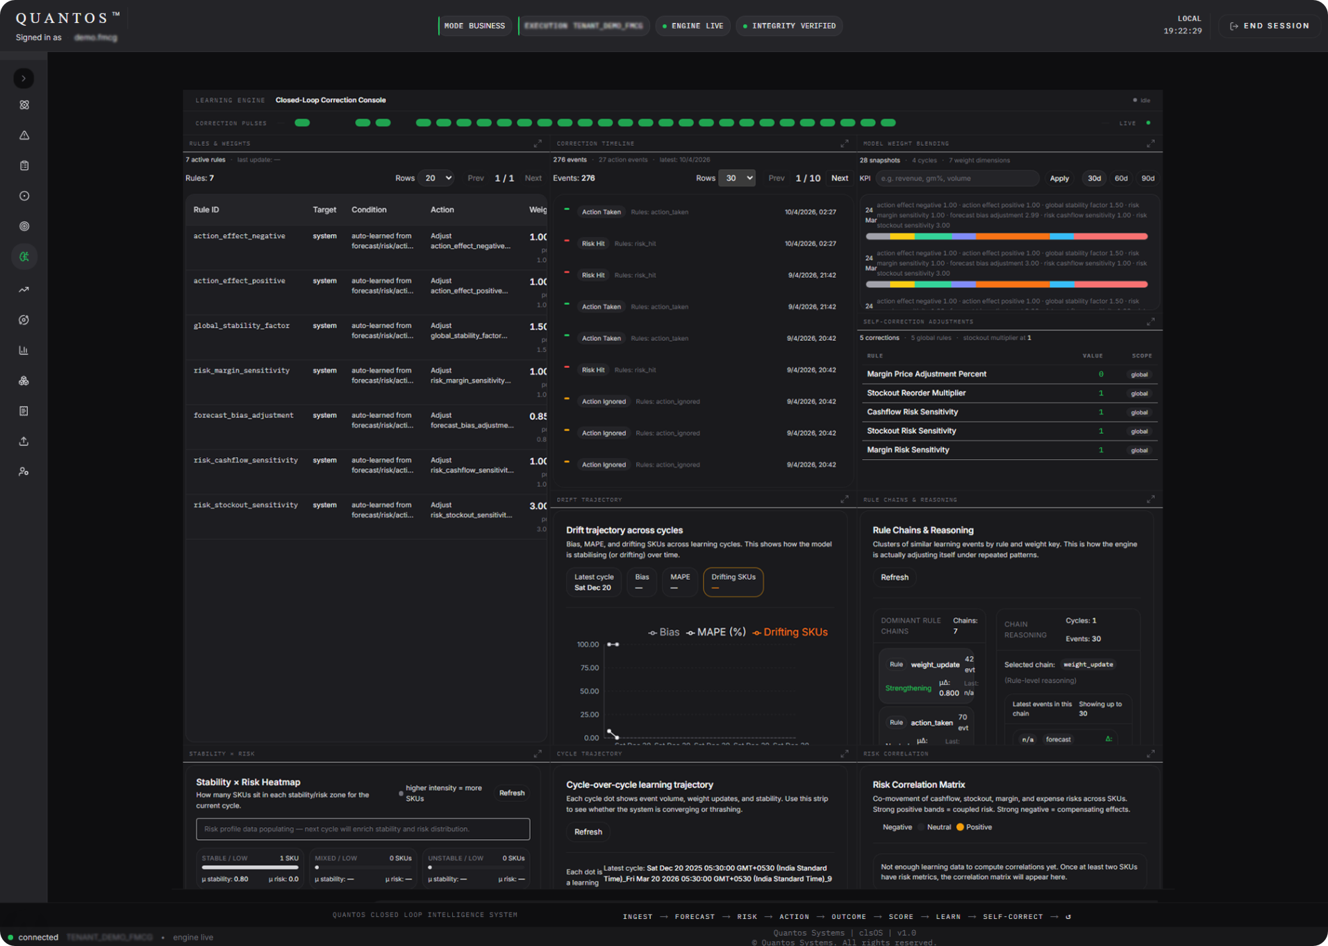This screenshot has width=1328, height=946.
Task: Expand the Rules & Weights panel
Action: tap(538, 144)
